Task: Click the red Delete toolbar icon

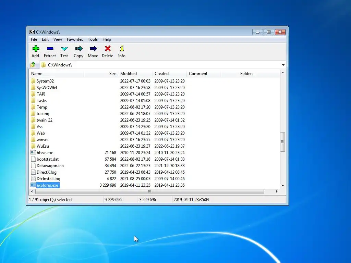Action: coord(108,49)
